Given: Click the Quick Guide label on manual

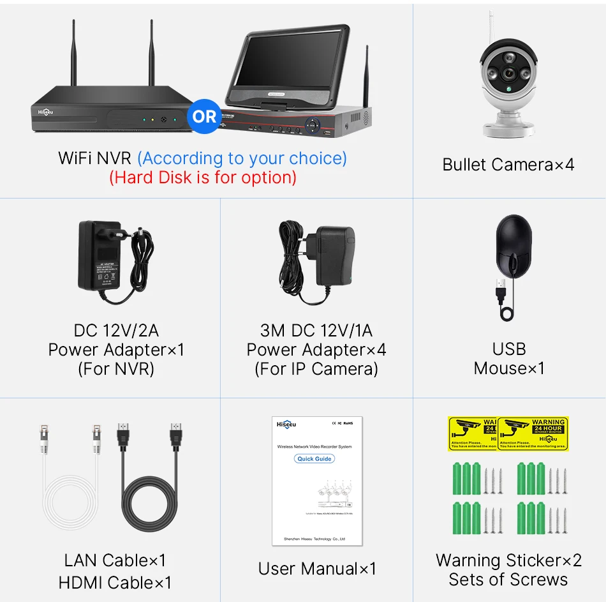Looking at the screenshot, I should point(314,459).
